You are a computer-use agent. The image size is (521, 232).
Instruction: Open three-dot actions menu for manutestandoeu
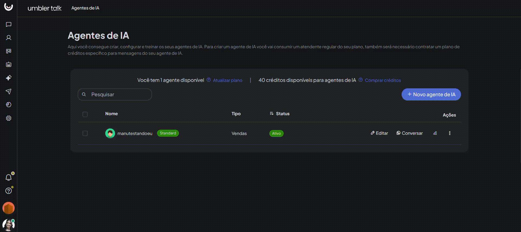(450, 133)
